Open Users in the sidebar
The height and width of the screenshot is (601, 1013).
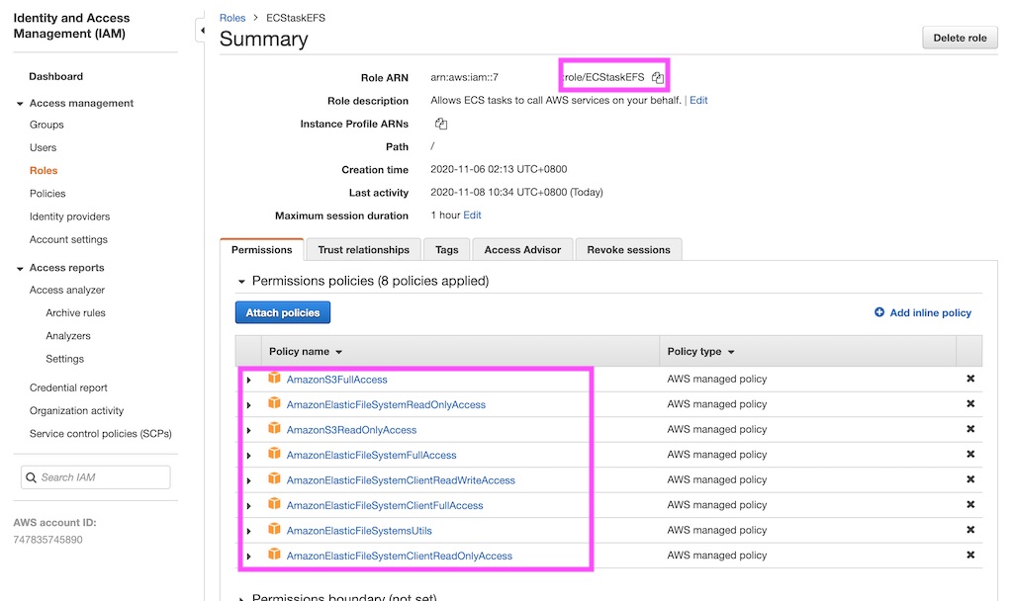pyautogui.click(x=43, y=148)
